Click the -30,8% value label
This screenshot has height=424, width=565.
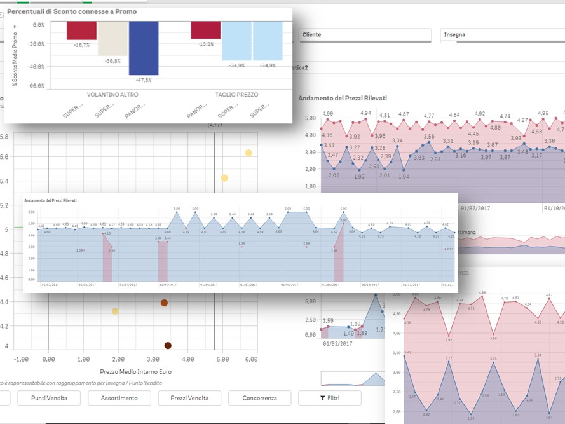112,61
